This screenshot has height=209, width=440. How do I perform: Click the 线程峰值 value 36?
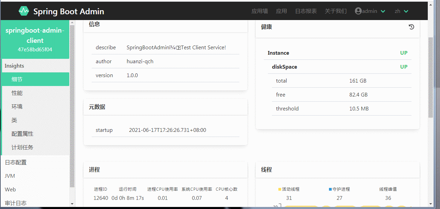(388, 198)
